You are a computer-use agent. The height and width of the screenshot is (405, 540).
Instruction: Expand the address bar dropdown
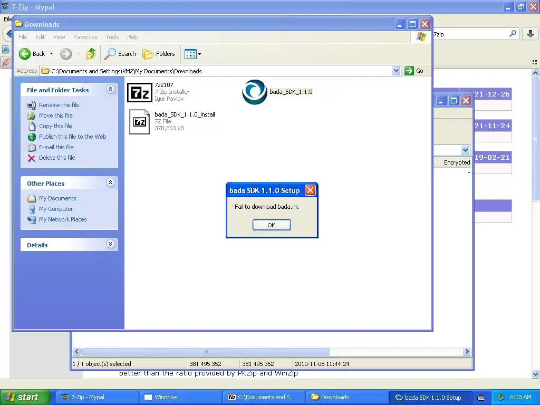pos(396,71)
